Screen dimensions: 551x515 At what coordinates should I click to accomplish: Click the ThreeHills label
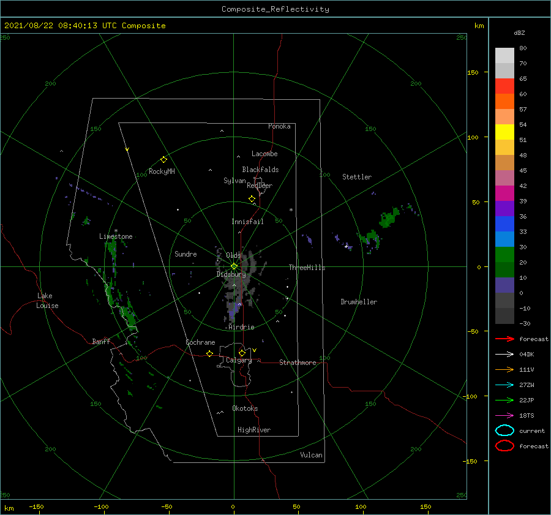(x=307, y=268)
